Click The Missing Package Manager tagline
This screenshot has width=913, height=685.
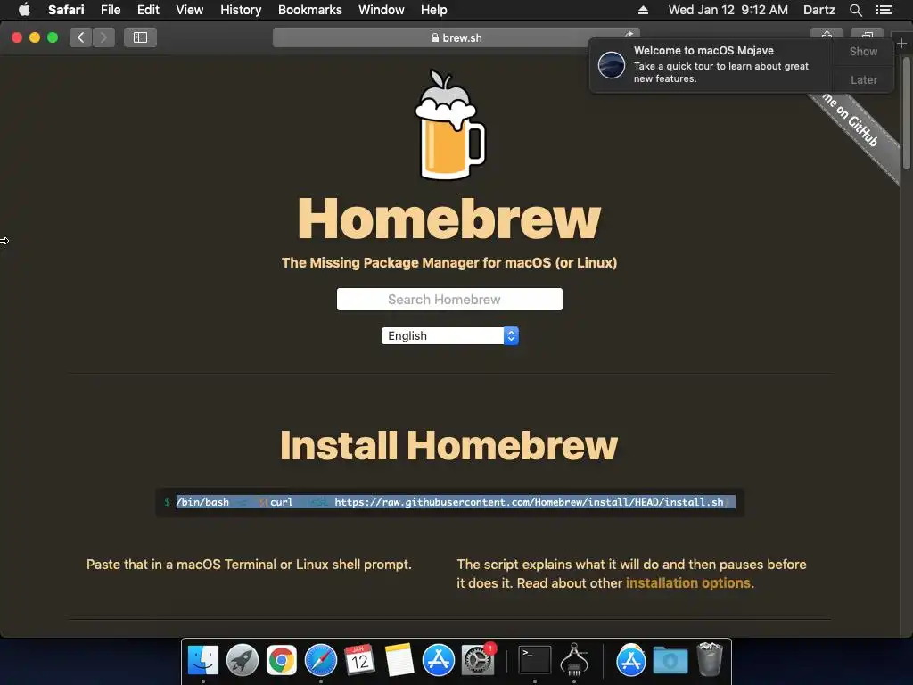[449, 263]
